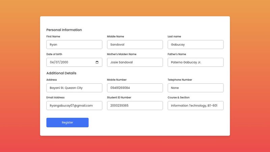This screenshot has width=270, height=152.
Task: Select the Last name field with Gabucay
Action: click(x=195, y=45)
